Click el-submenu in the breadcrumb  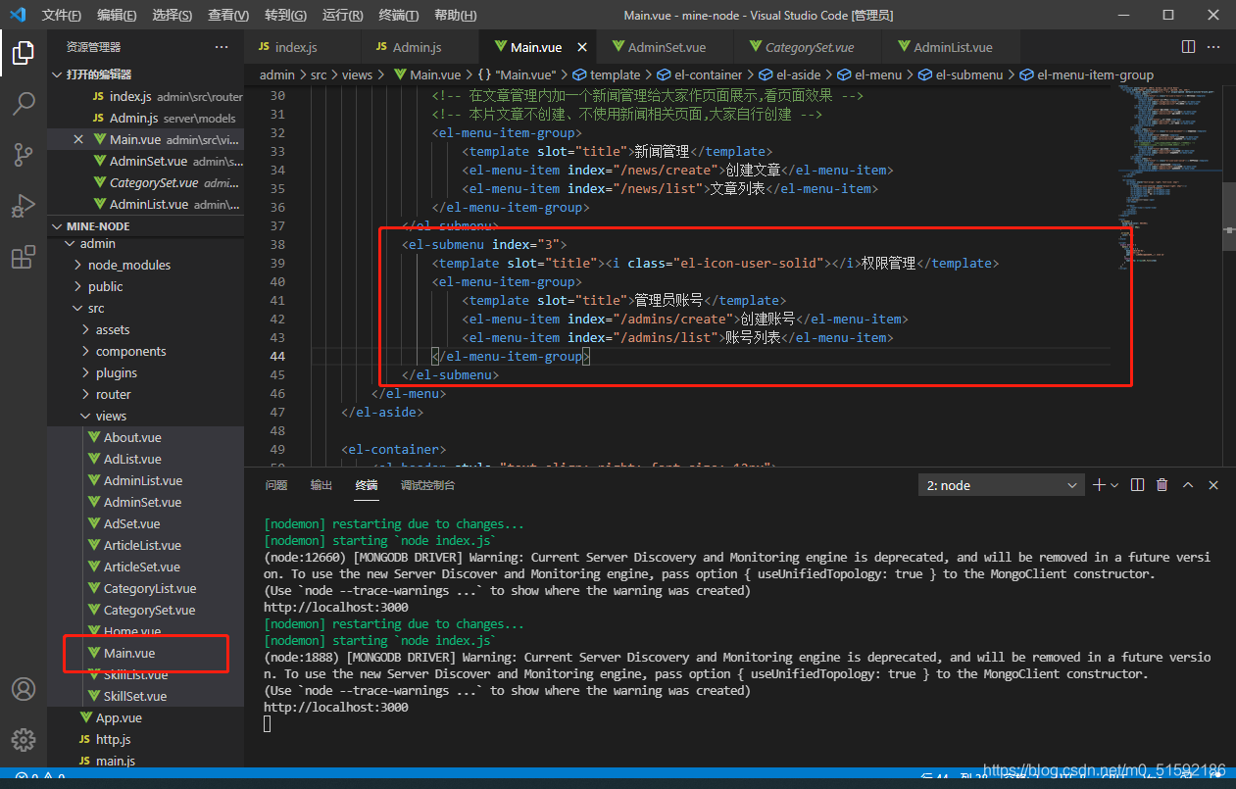(968, 74)
